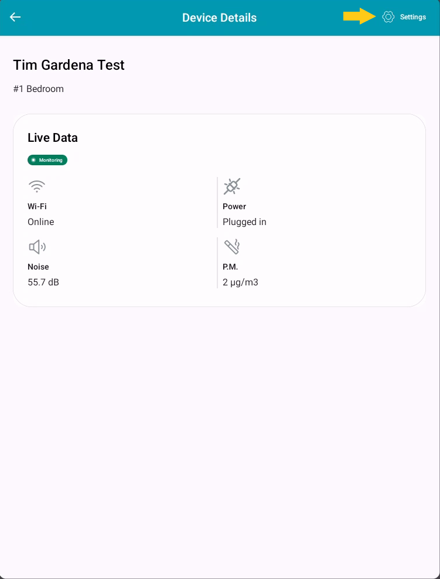
Task: Select the Device Details title bar
Action: 219,17
